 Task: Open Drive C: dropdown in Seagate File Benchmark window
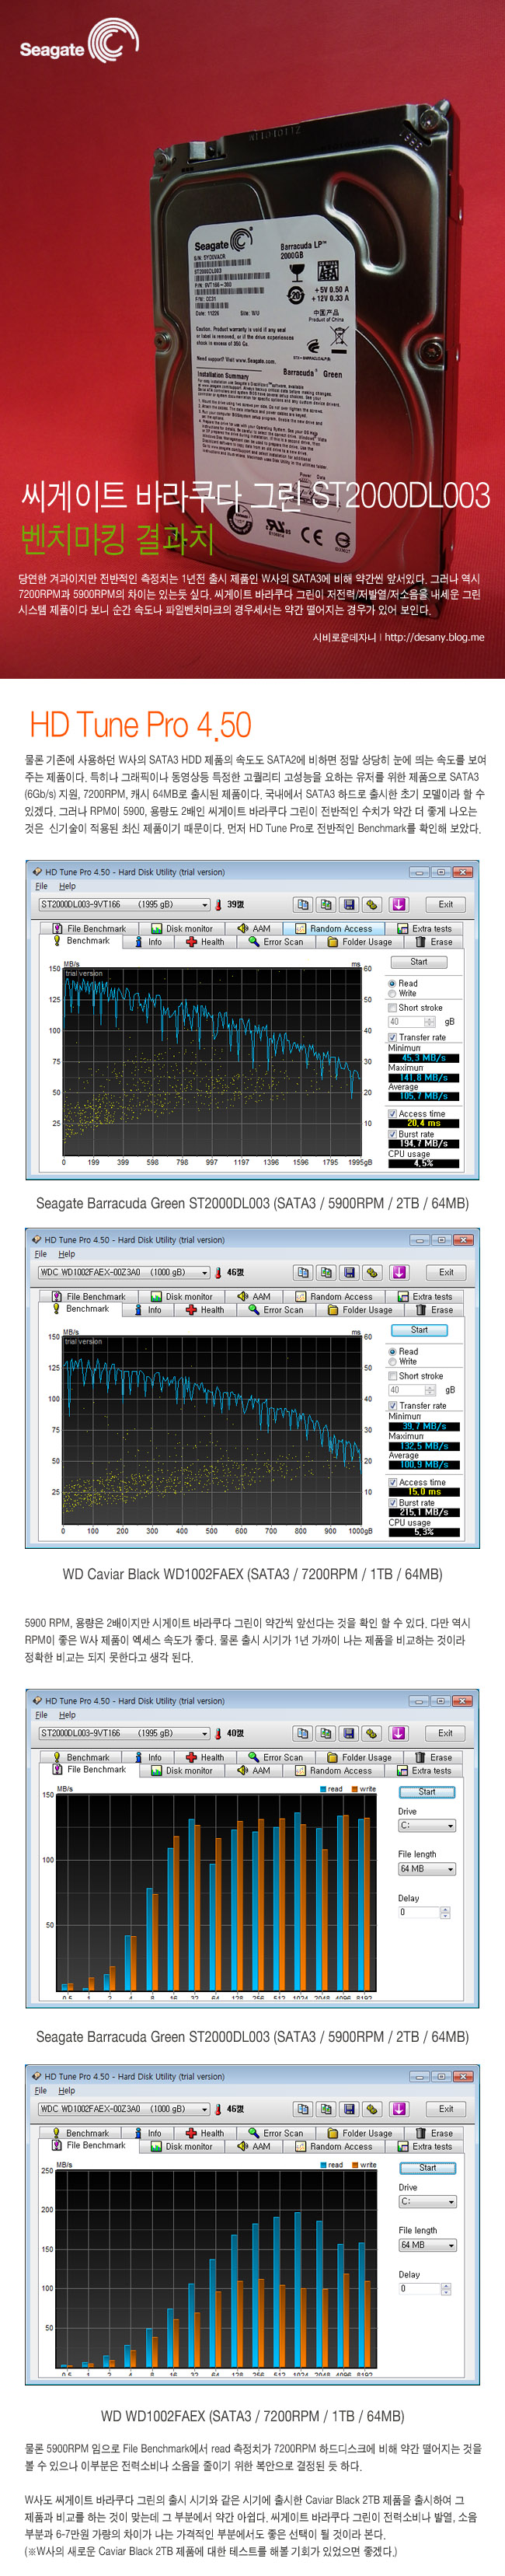427,1826
